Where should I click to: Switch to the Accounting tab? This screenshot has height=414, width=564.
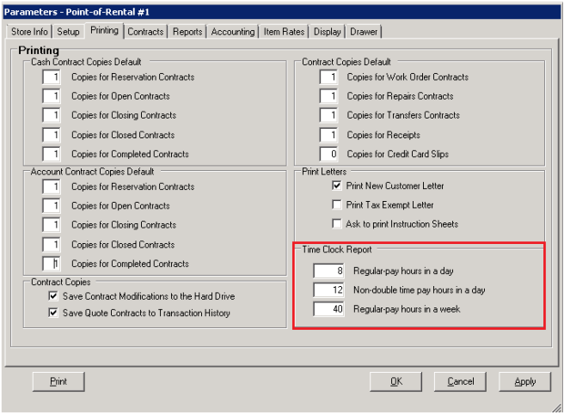click(x=233, y=32)
